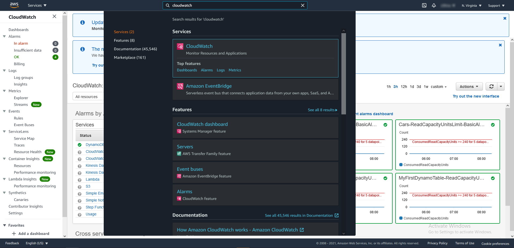Open Log groups in the sidebar

[x=23, y=77]
